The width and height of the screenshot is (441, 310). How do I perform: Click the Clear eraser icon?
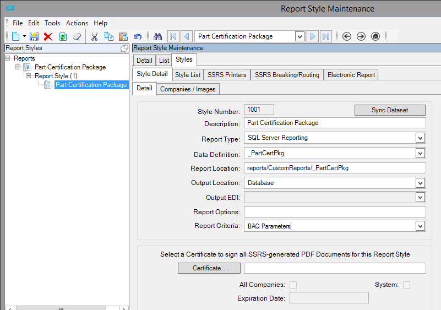click(77, 36)
